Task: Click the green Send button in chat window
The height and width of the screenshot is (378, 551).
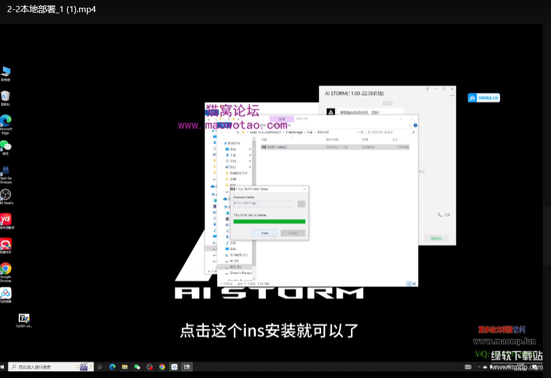Action: tap(436, 238)
